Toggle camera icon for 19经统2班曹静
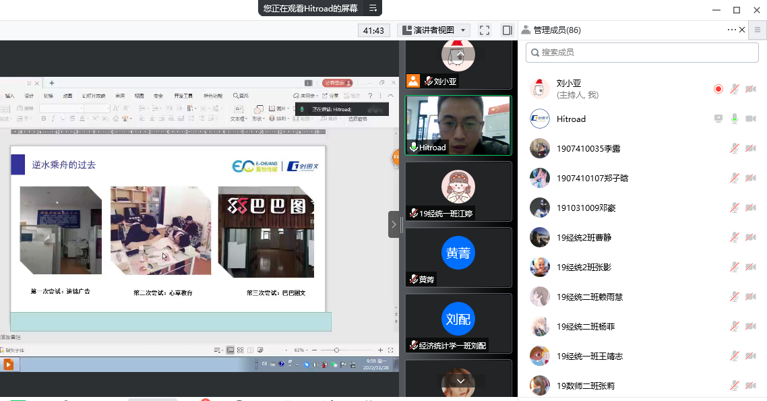Viewport: 767px width, 401px height. point(750,237)
